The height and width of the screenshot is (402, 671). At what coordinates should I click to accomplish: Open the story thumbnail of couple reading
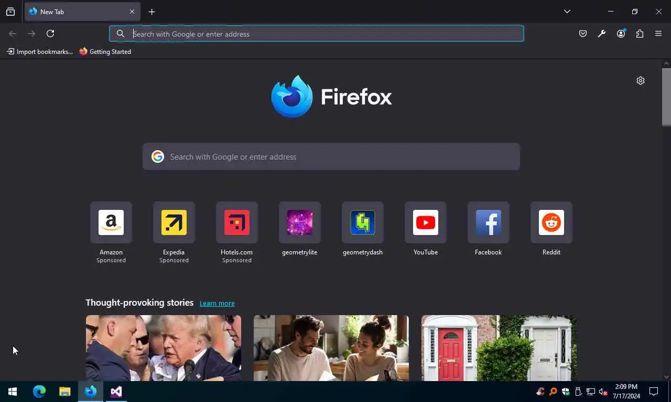tap(331, 348)
